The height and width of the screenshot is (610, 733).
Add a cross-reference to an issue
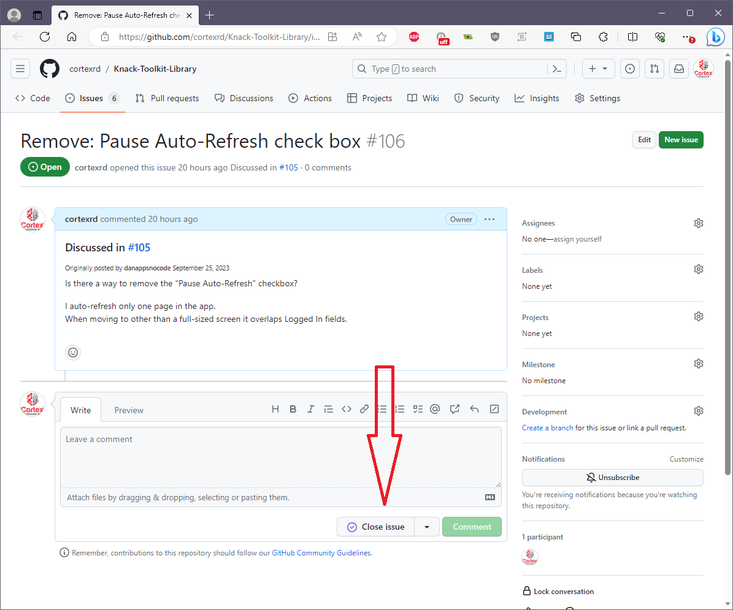(455, 409)
